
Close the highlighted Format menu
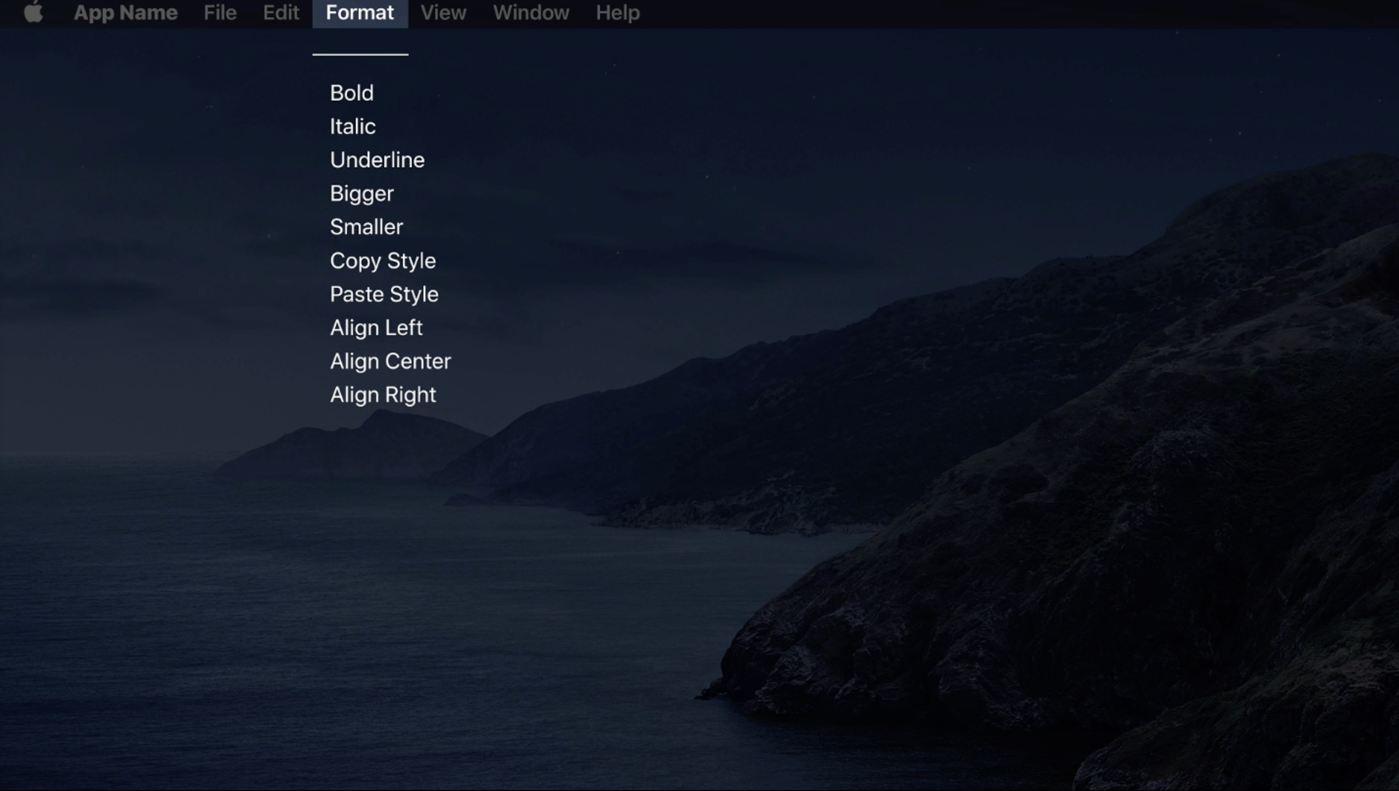360,13
